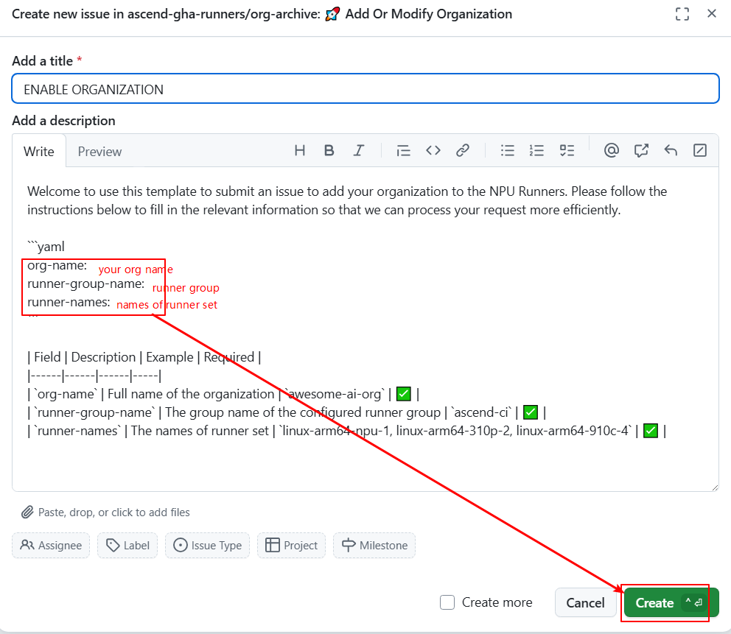
Task: Insert a quote block from toolbar
Action: 403,150
